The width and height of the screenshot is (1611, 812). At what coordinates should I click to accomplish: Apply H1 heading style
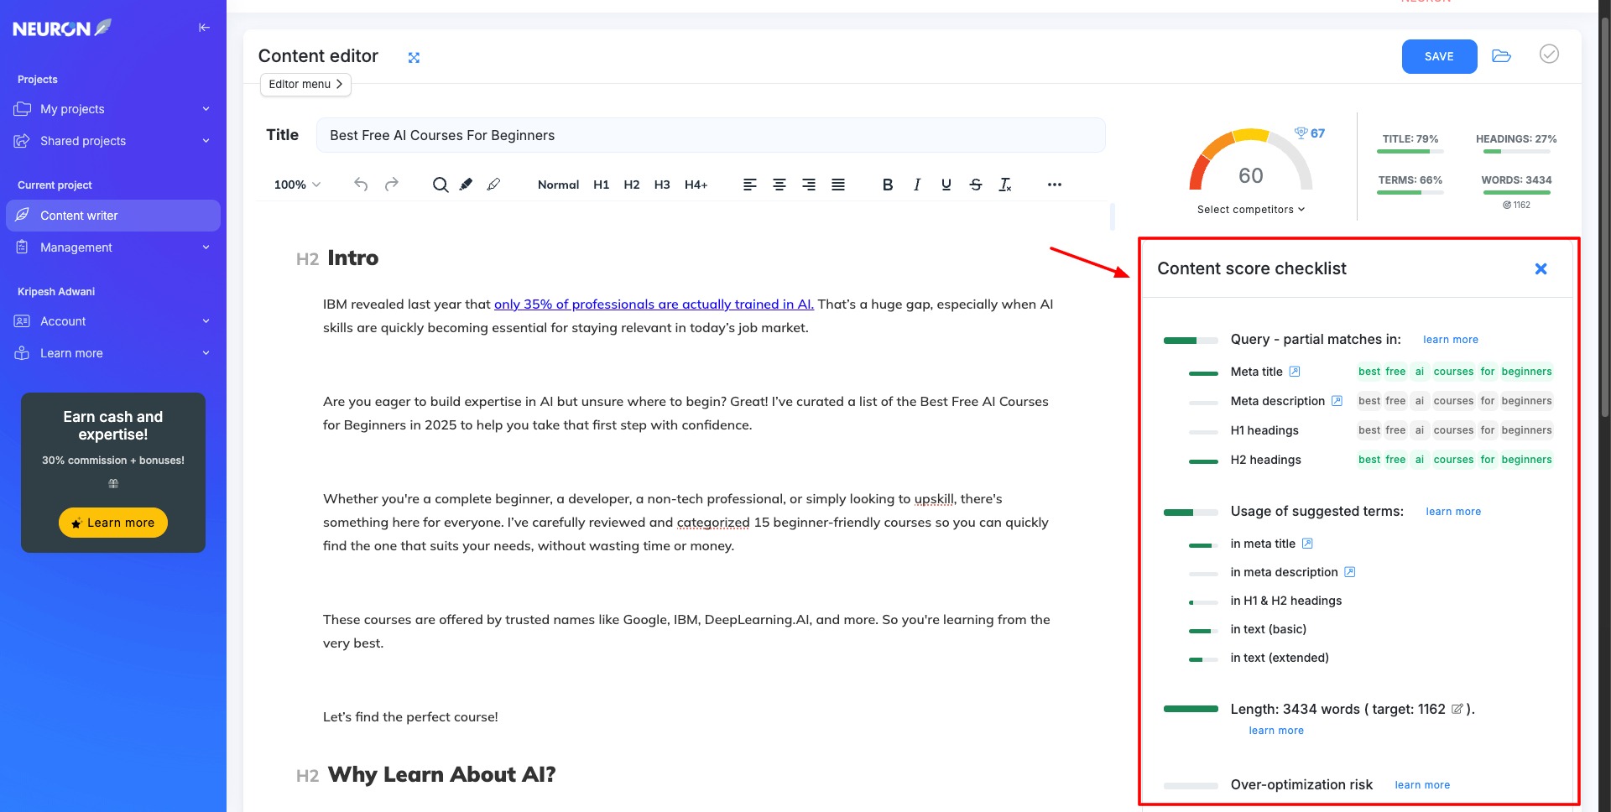(x=602, y=185)
